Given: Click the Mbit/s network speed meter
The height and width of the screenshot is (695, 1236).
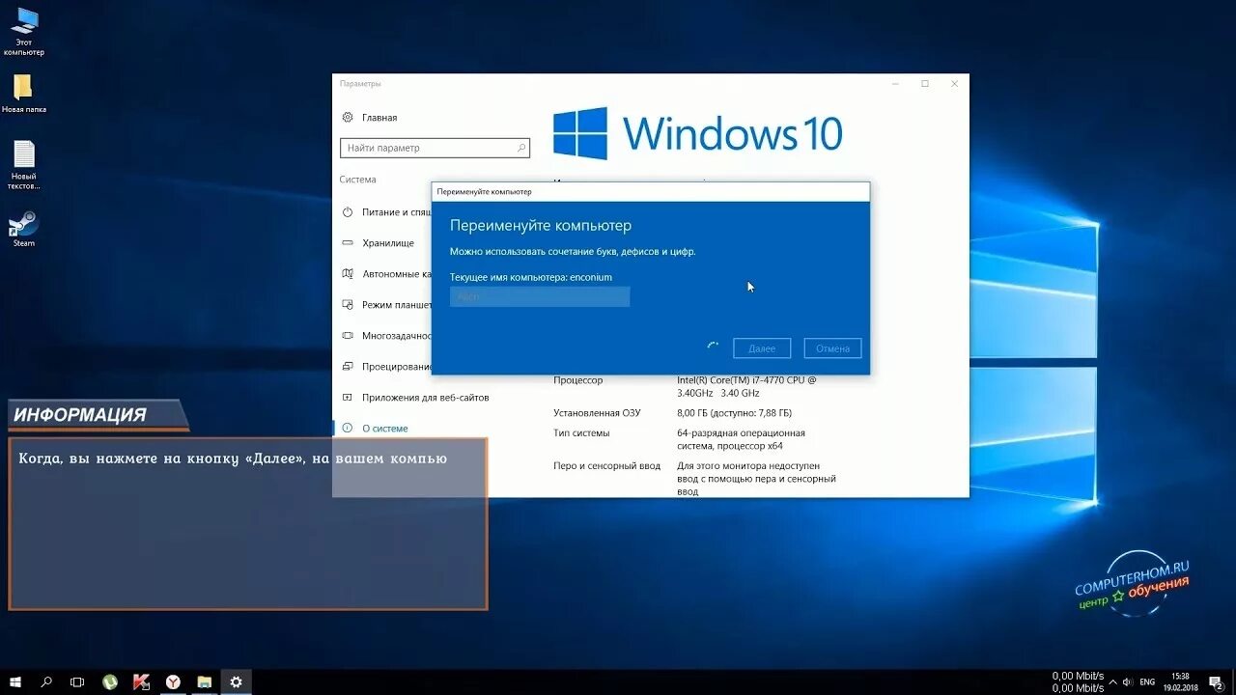Looking at the screenshot, I should click(x=1078, y=681).
